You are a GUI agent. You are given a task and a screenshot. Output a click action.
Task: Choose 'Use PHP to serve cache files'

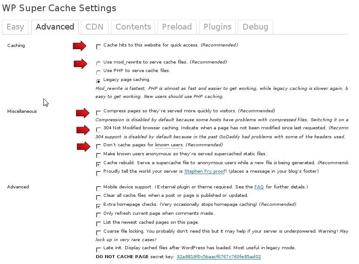(x=98, y=72)
